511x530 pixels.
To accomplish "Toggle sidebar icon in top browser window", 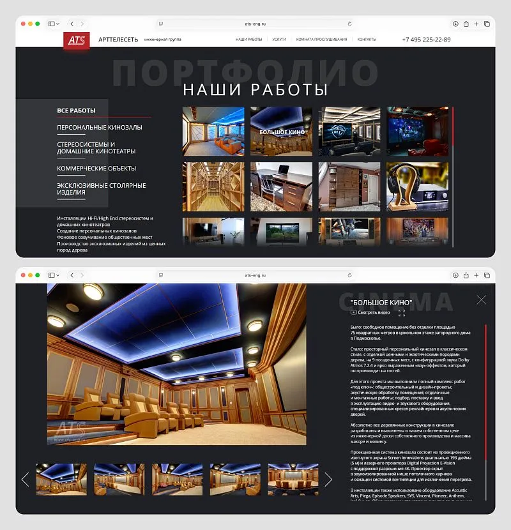I will 51,24.
